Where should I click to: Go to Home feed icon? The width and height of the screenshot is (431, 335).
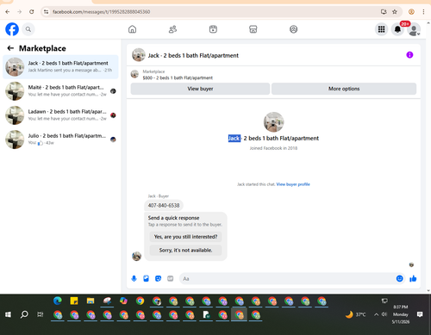(x=132, y=29)
